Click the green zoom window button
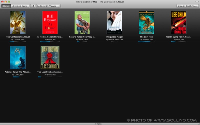Screen dimensions: 200x125 click(9, 2)
